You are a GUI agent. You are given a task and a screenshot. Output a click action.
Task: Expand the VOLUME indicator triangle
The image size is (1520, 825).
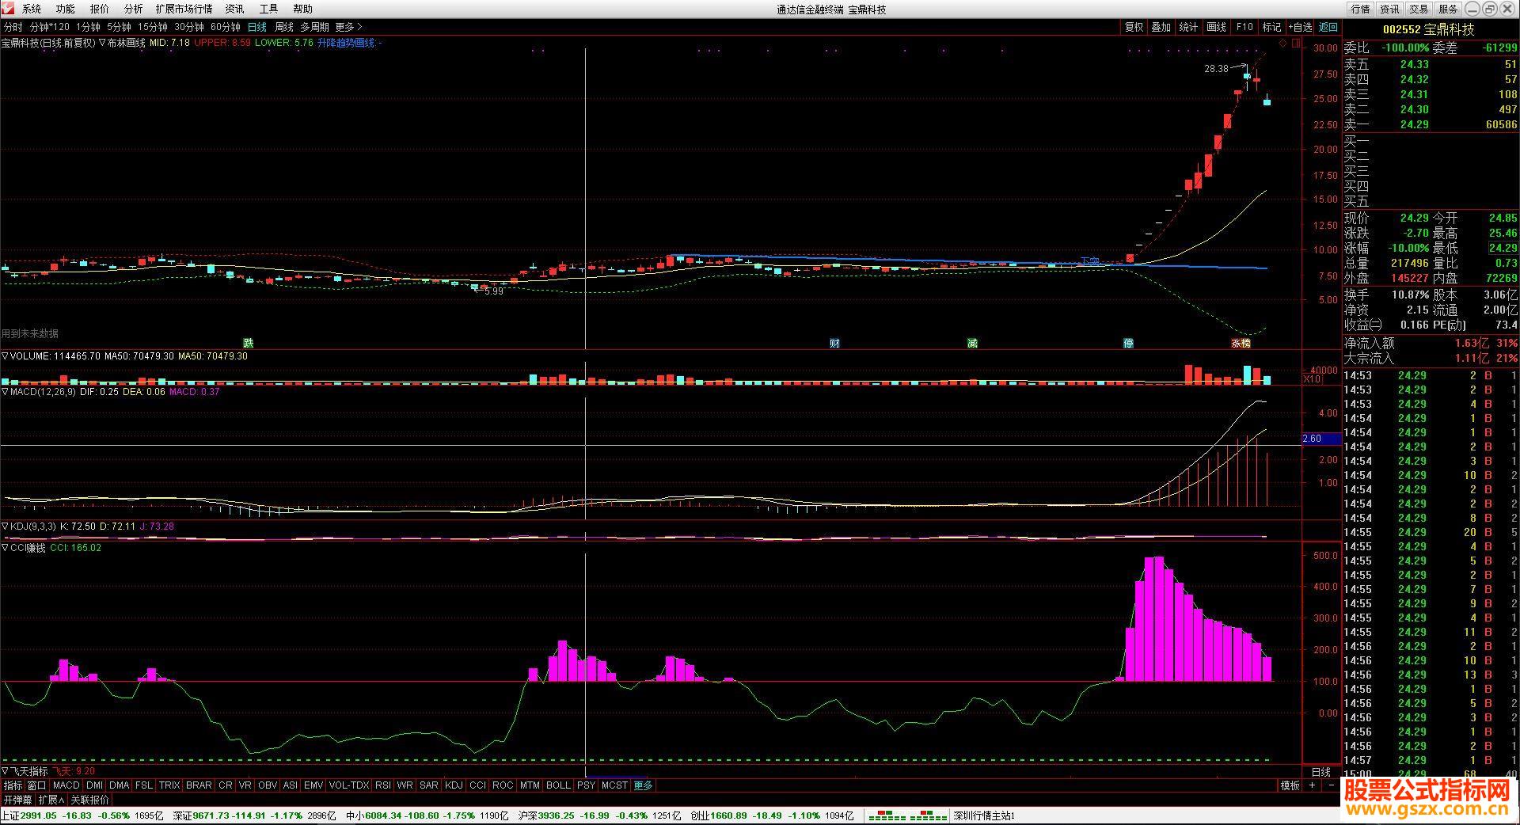tap(5, 356)
